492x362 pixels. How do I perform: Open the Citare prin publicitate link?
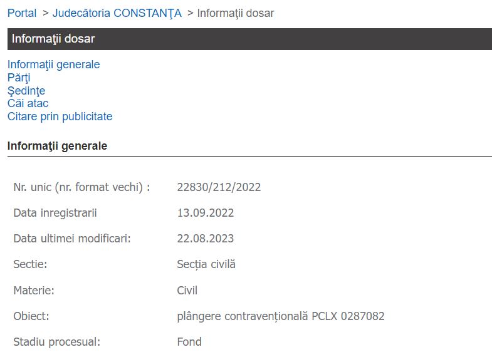click(x=60, y=116)
